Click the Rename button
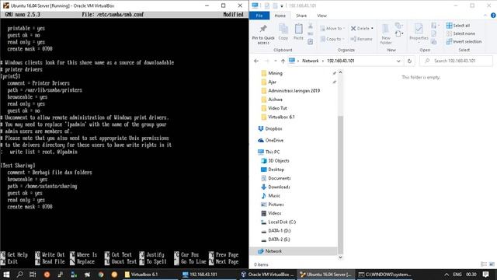The height and width of the screenshot is (280, 497). pos(361,39)
